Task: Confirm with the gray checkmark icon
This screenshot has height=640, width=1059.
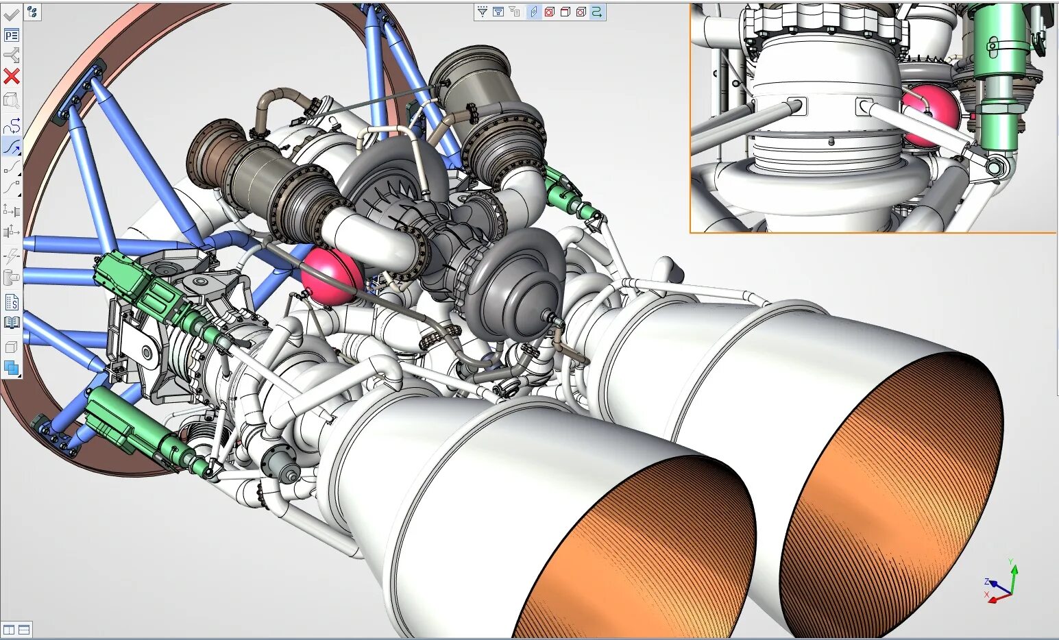Action: coord(12,14)
